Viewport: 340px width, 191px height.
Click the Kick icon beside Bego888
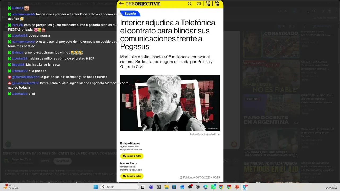[10, 65]
